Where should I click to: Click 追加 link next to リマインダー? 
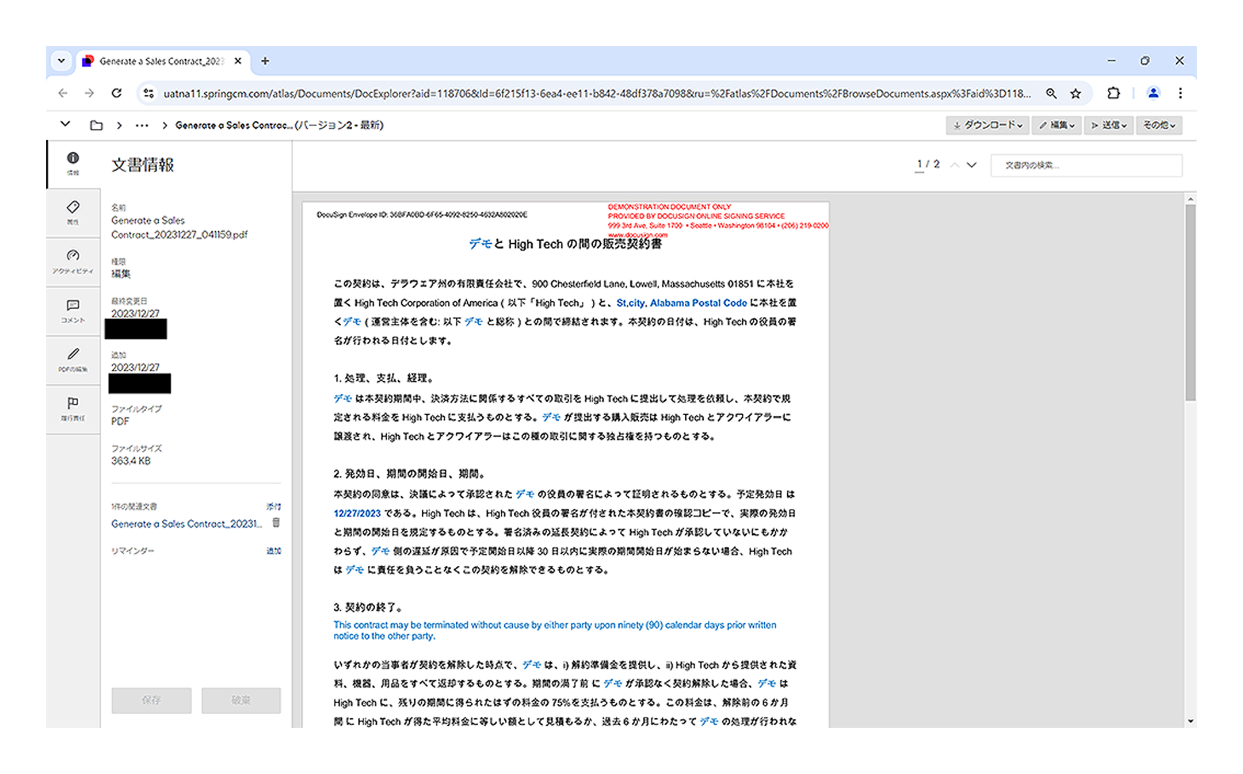tap(273, 551)
